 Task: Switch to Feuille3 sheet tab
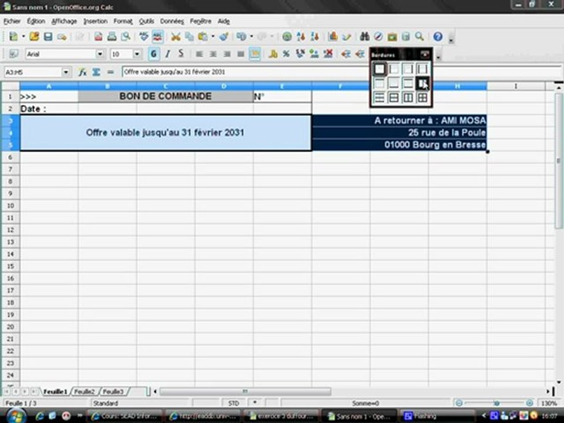point(113,392)
